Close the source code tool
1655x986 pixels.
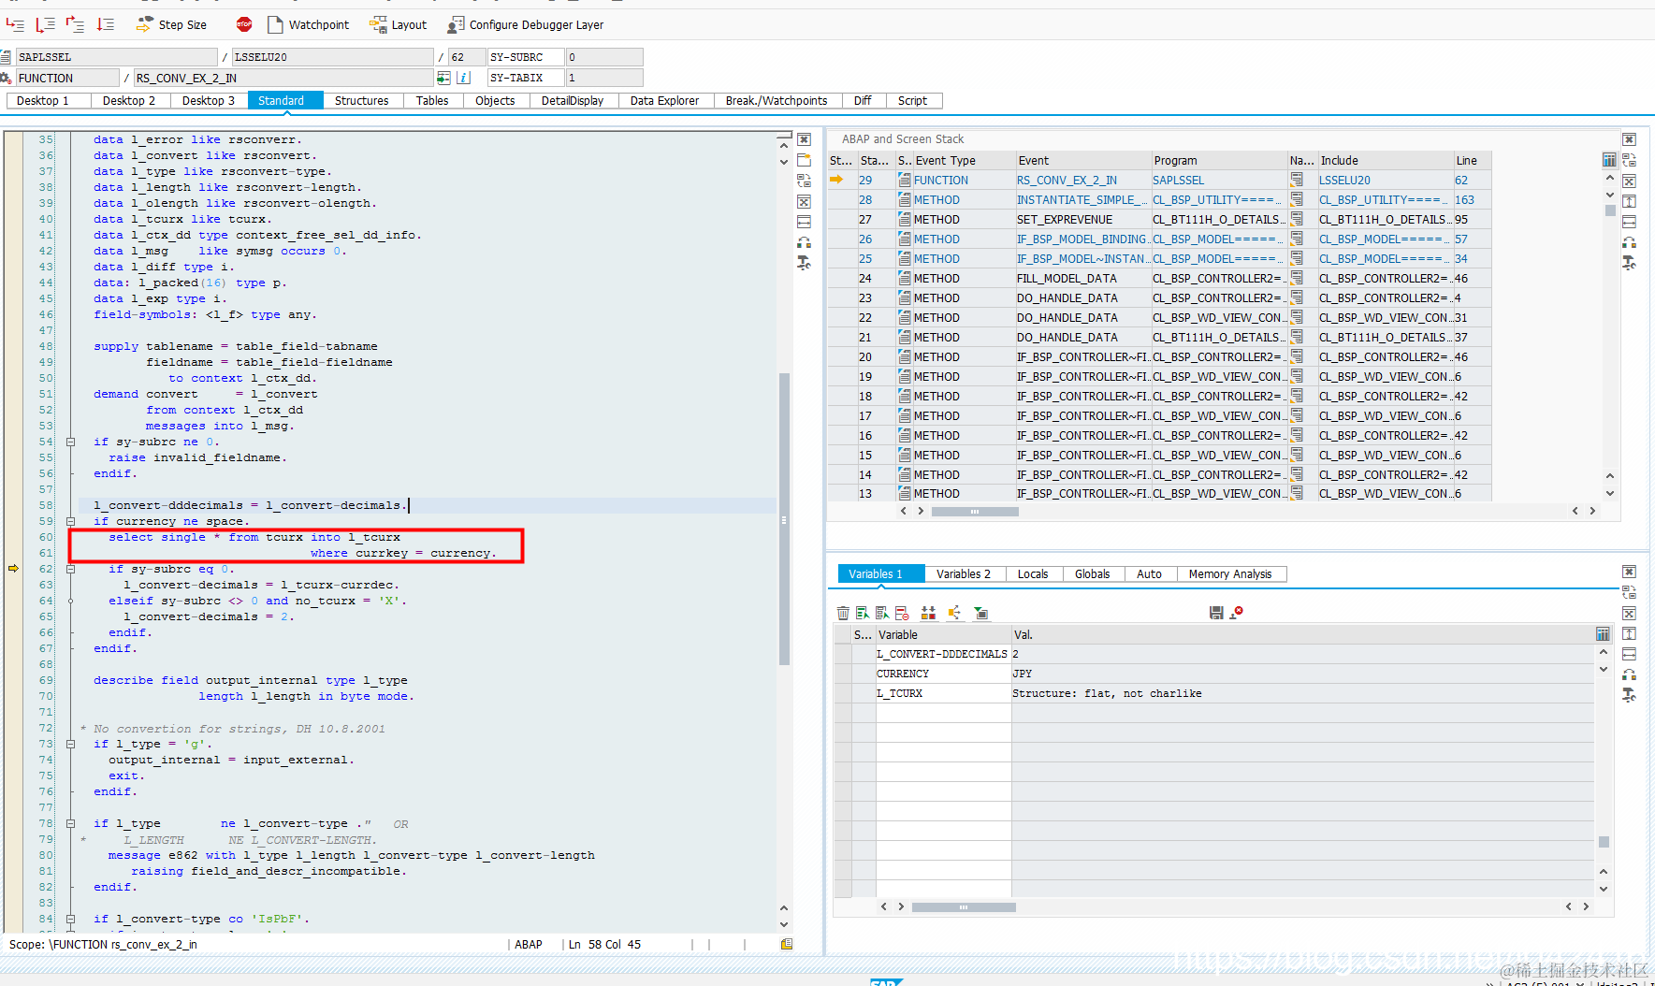pyautogui.click(x=804, y=139)
